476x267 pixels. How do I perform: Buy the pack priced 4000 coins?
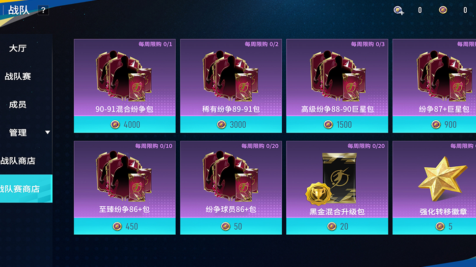(x=125, y=124)
